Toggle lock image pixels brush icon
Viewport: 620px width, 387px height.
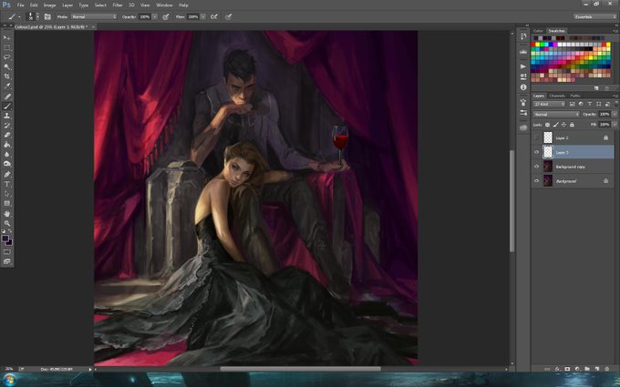556,125
